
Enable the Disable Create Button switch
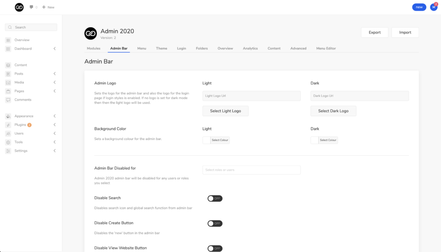click(x=214, y=224)
